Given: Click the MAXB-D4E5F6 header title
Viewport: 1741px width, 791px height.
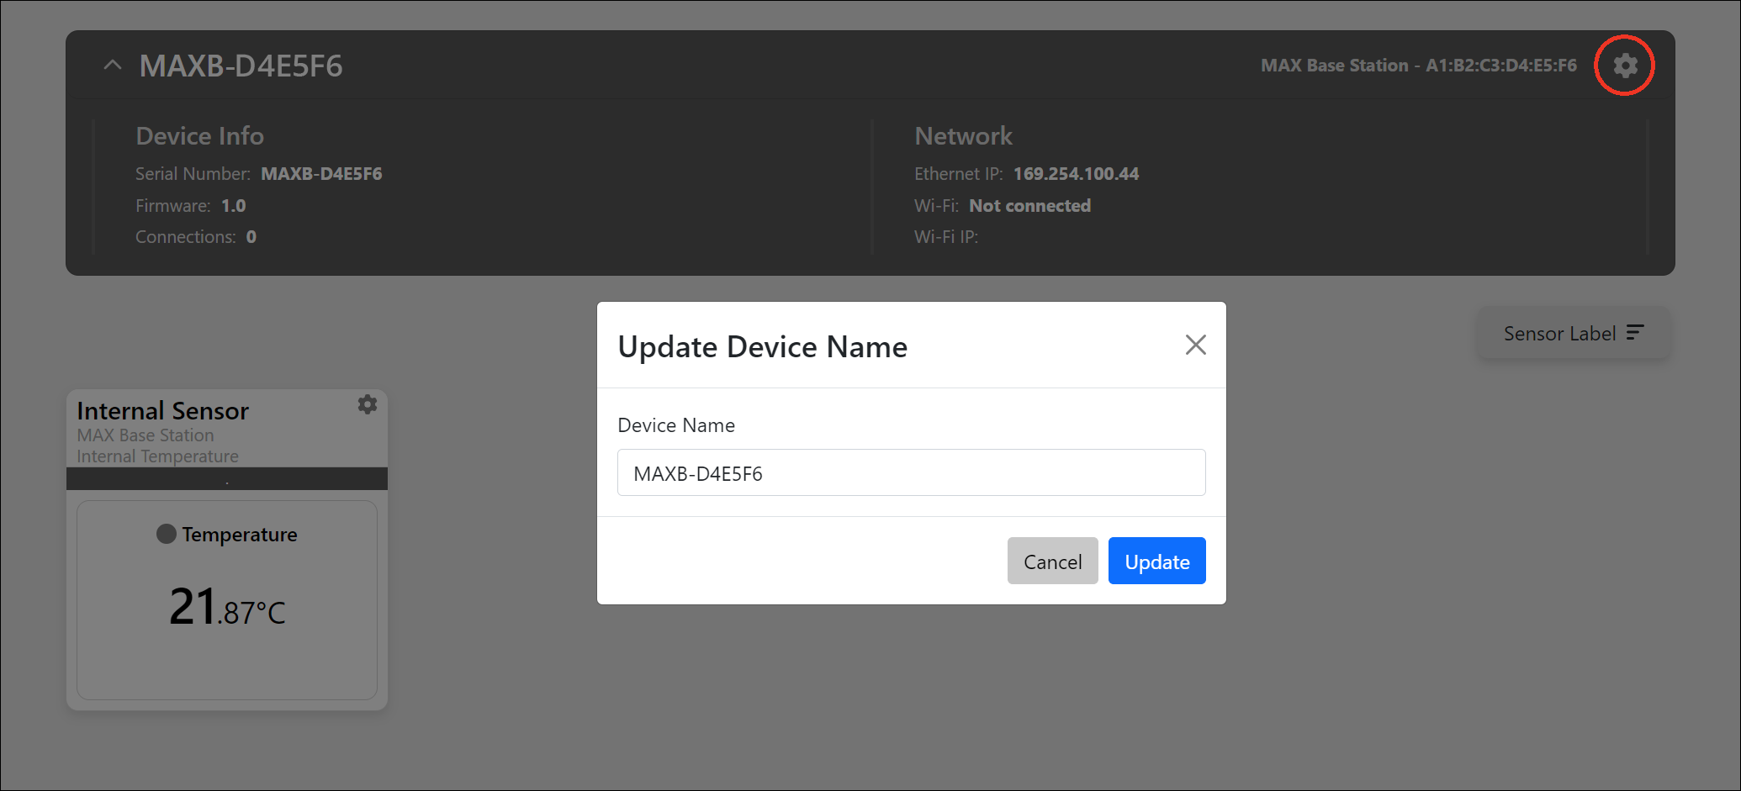Looking at the screenshot, I should tap(241, 66).
